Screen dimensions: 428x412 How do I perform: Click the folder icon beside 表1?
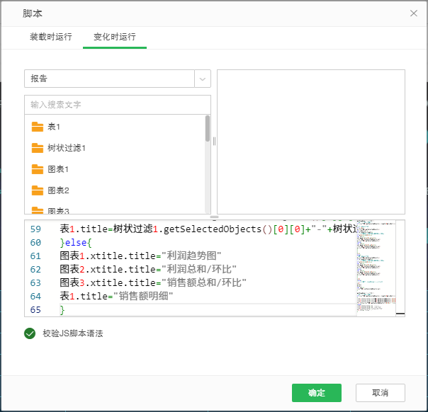[x=38, y=127]
